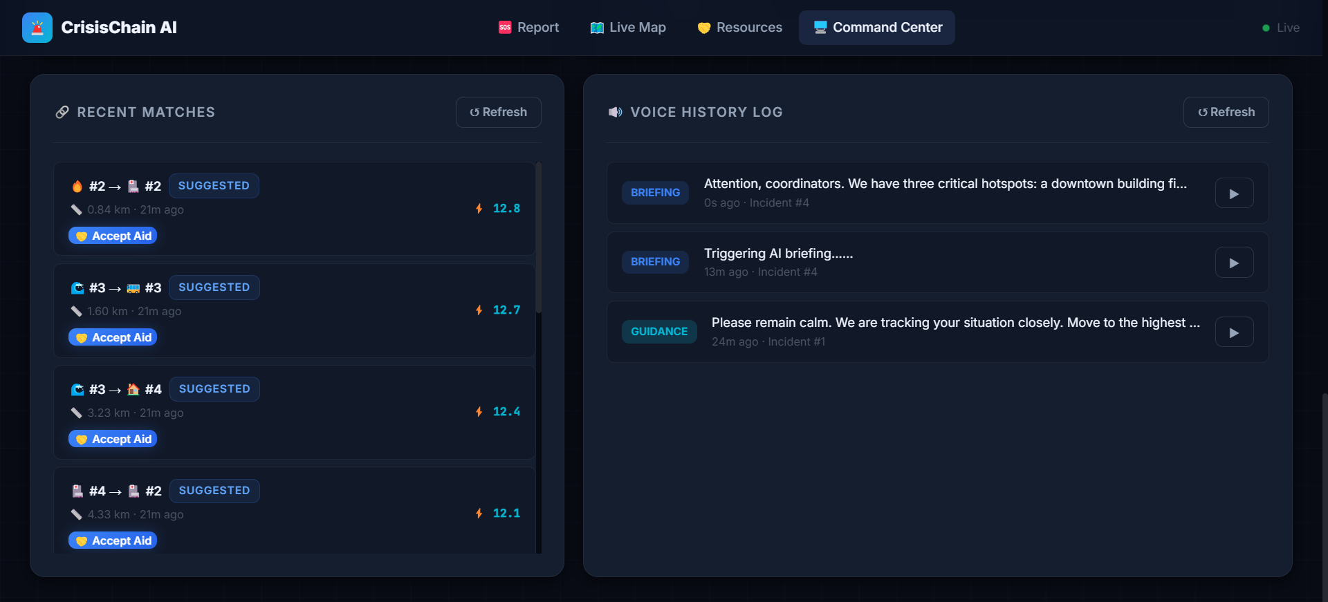The image size is (1328, 602).
Task: Click the GUIDANCE tag on 24m ago entry
Action: click(659, 332)
